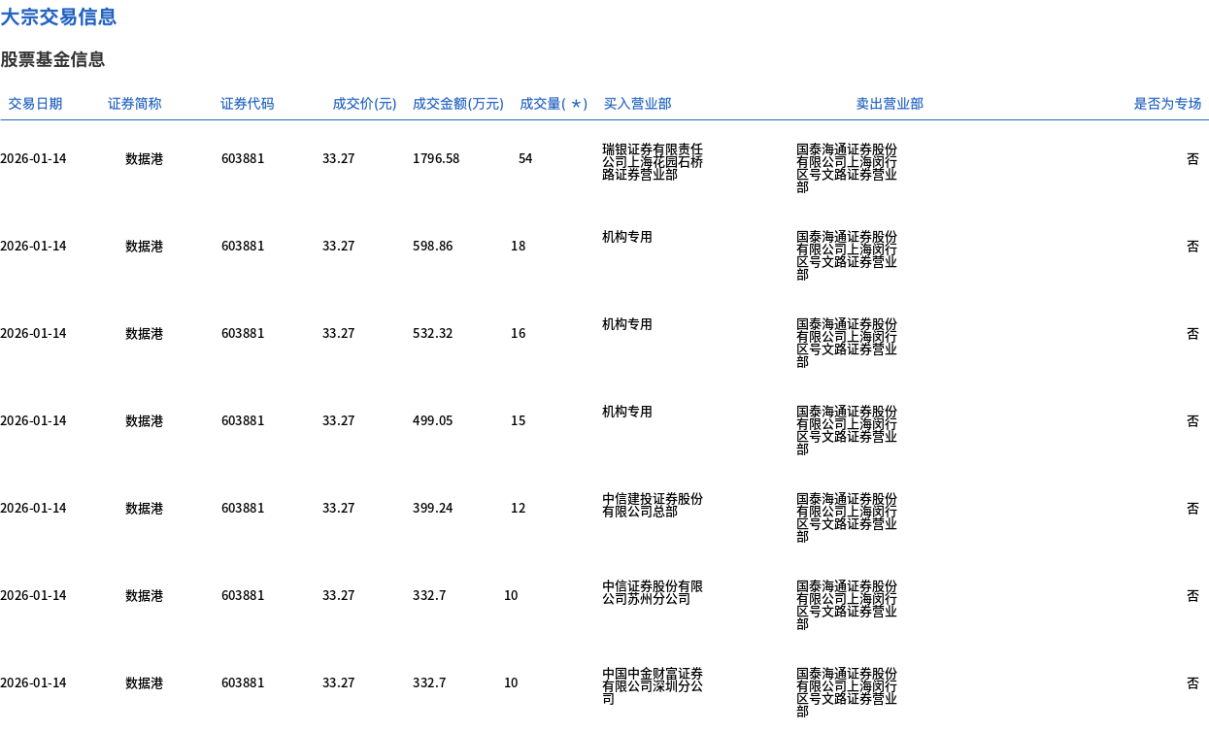Select the 买入营业部 column header

[637, 104]
